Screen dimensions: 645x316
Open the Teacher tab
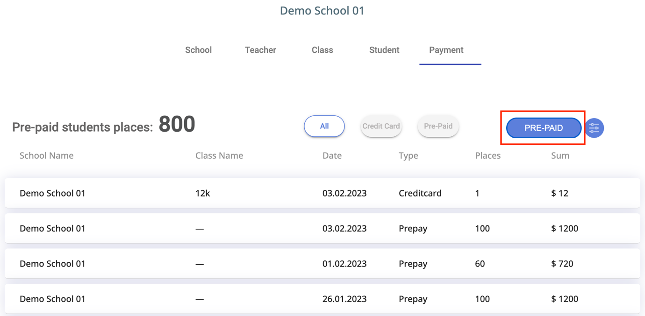pos(260,50)
